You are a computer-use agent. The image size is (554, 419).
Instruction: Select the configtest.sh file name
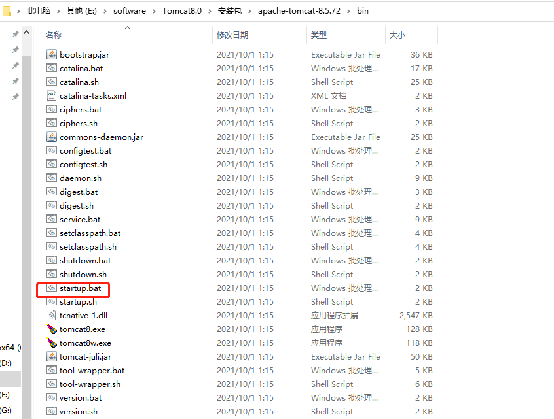tap(83, 165)
